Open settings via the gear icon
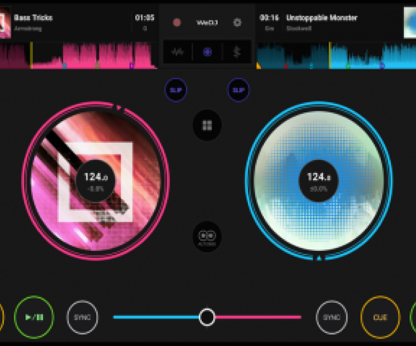The height and width of the screenshot is (346, 416). (237, 22)
